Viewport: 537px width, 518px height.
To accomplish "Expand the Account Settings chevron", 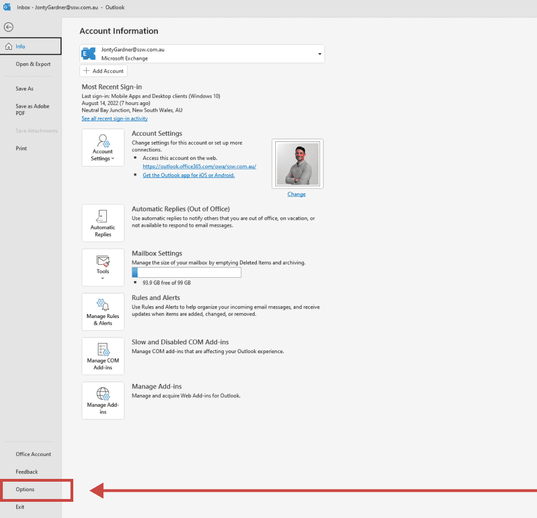I will tap(112, 158).
